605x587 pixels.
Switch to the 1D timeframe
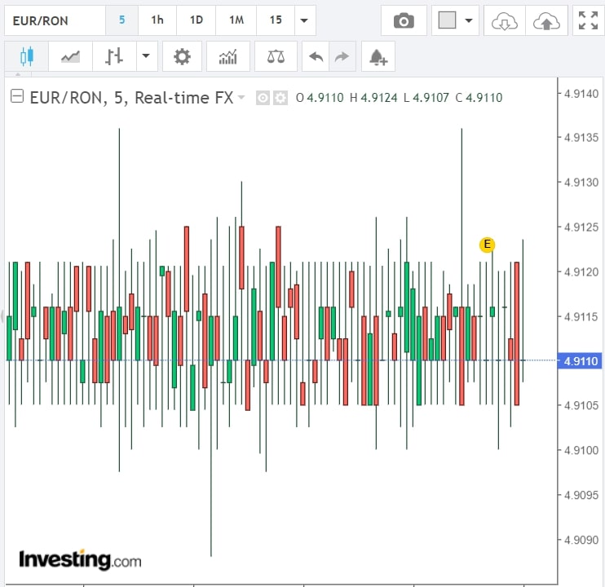[x=196, y=20]
